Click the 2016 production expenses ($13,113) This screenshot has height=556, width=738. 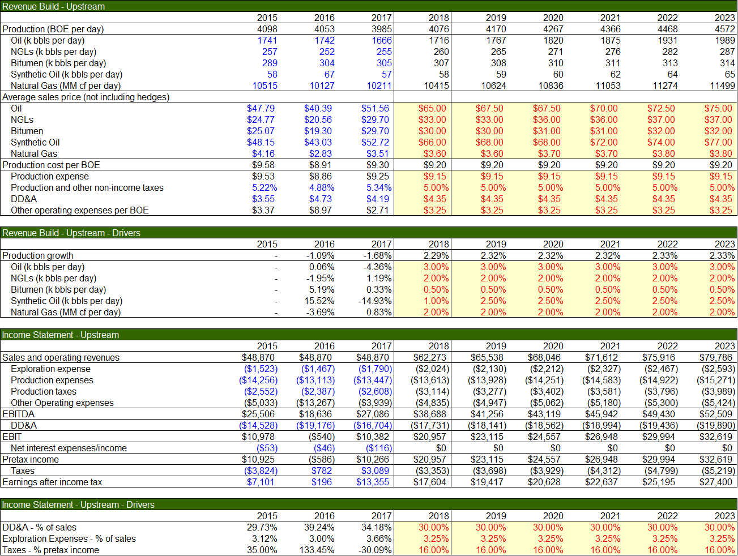point(315,380)
